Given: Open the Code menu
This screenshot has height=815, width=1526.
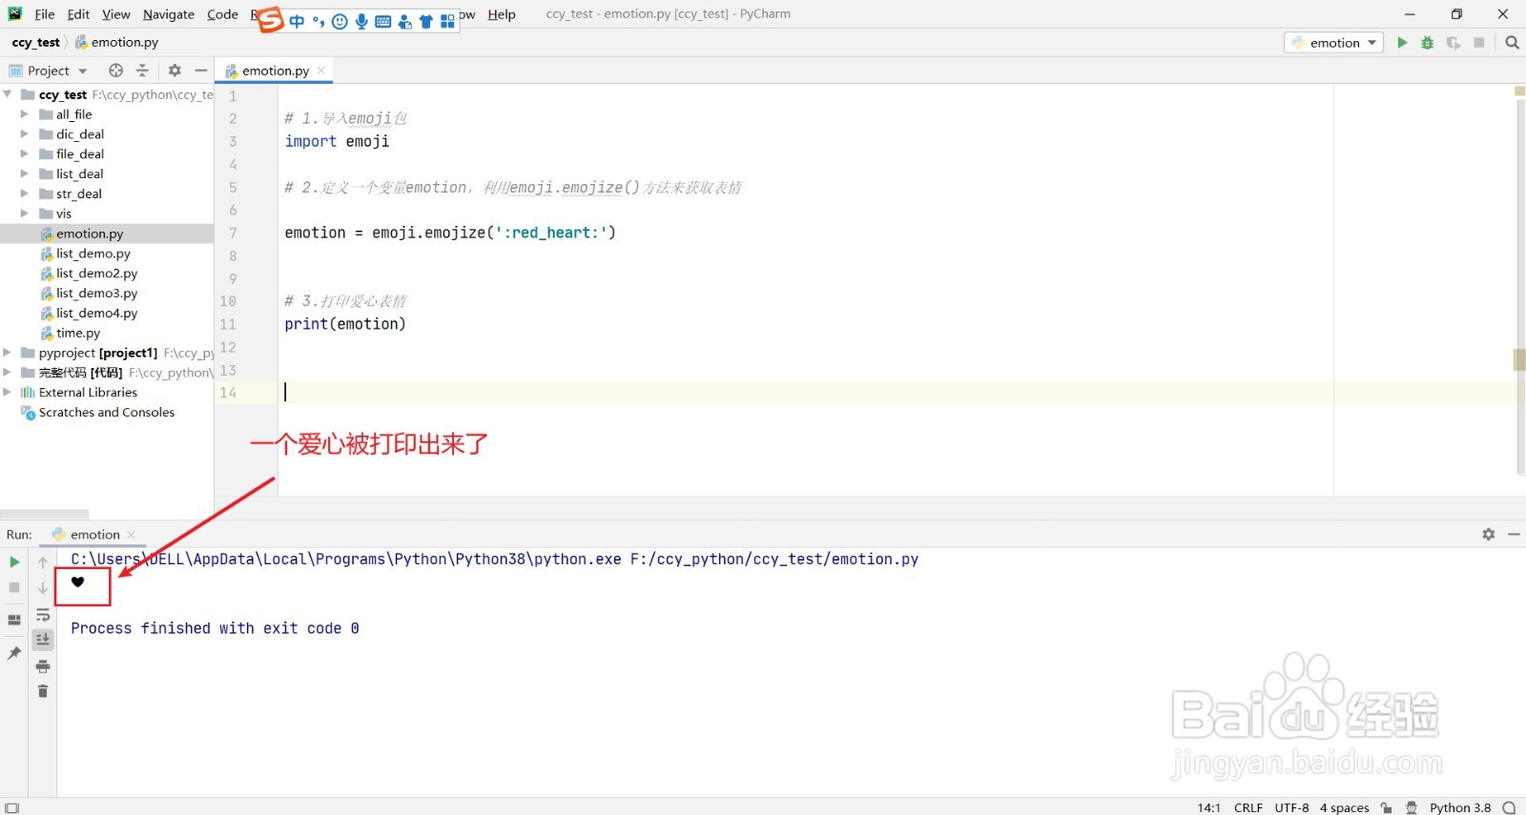Looking at the screenshot, I should 222,14.
